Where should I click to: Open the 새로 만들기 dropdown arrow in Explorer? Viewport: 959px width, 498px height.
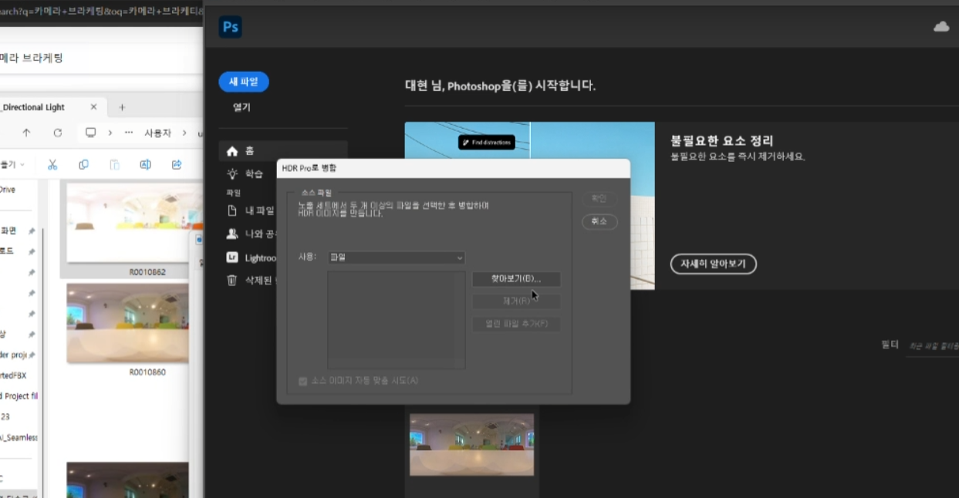click(x=22, y=164)
